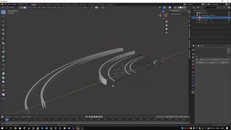Select the Add Cube tool
This screenshot has height=130, width=231.
(3, 48)
